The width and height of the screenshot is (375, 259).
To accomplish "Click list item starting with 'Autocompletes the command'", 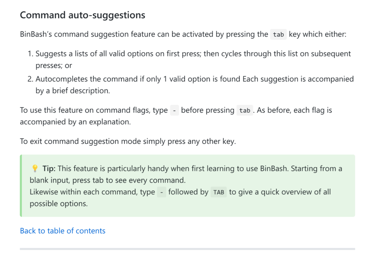I will pyautogui.click(x=194, y=79).
